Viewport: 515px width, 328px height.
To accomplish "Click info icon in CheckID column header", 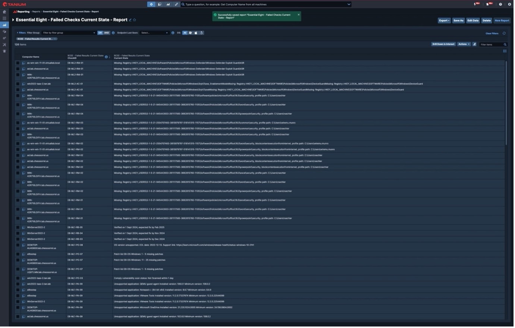I will pyautogui.click(x=106, y=57).
